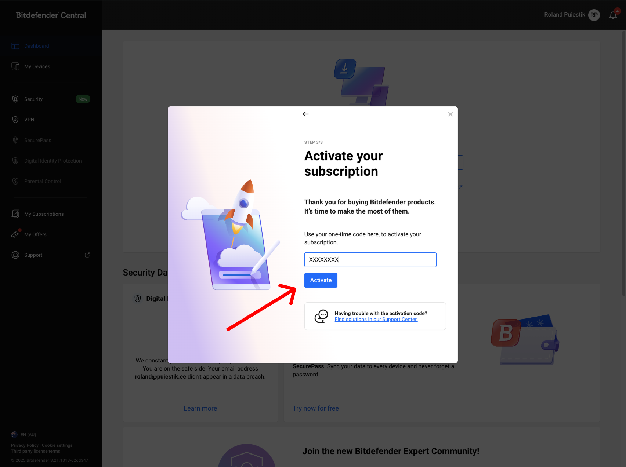
Task: Click the one-time activation code field
Action: [x=370, y=260]
